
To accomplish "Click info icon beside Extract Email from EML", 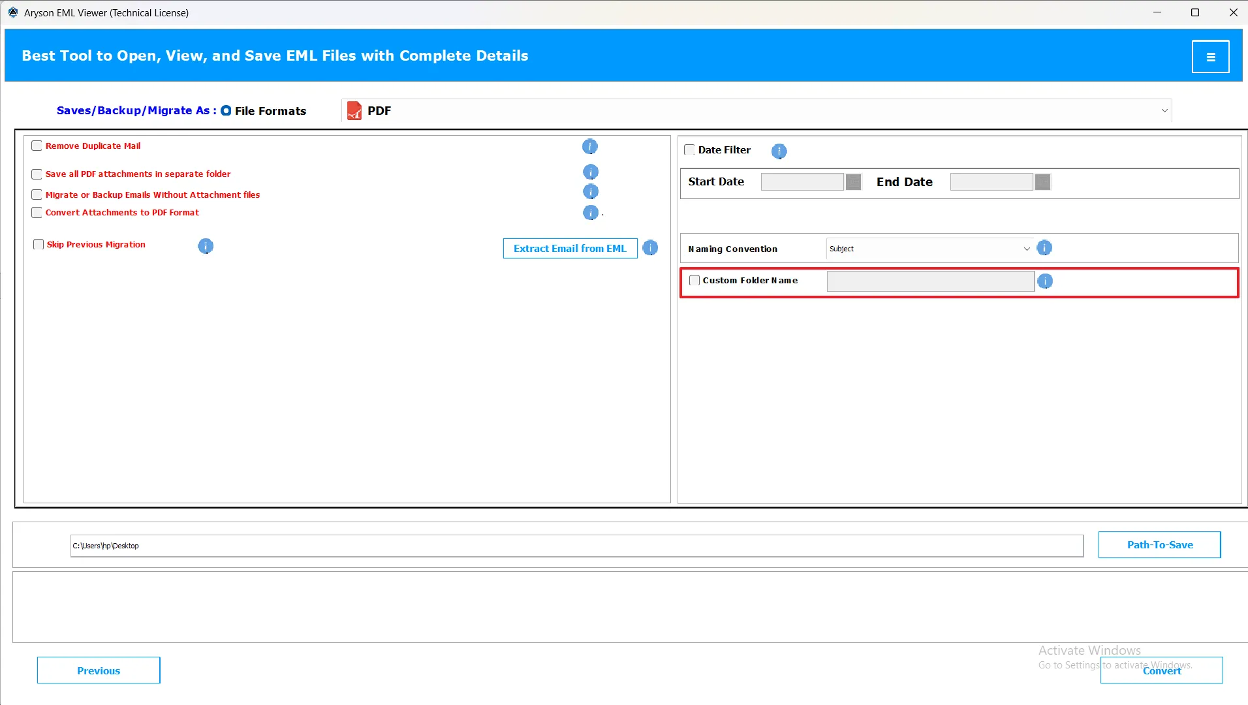I will point(650,248).
